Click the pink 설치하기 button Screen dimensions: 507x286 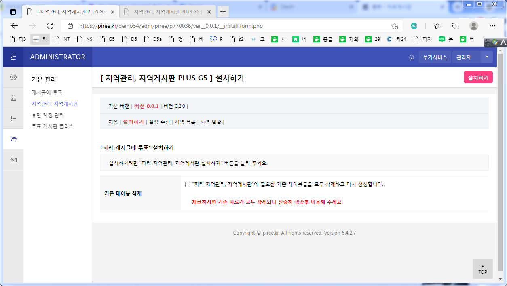point(478,78)
